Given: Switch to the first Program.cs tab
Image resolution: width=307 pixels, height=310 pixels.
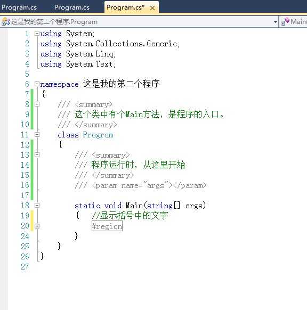Looking at the screenshot, I should click(19, 7).
